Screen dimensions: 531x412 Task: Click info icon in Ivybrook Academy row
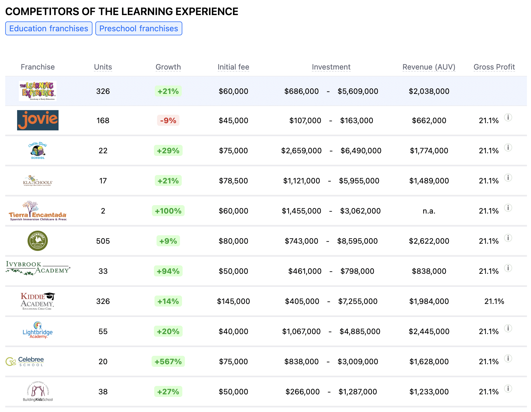(x=508, y=268)
